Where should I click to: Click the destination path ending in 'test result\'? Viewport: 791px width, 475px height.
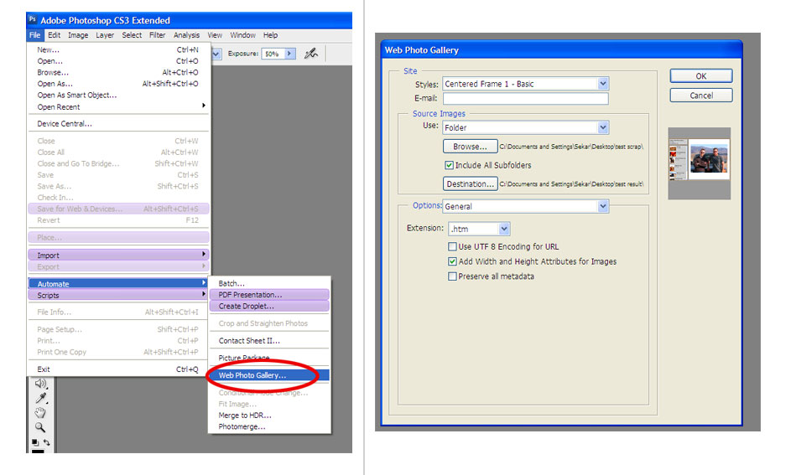[x=571, y=183]
